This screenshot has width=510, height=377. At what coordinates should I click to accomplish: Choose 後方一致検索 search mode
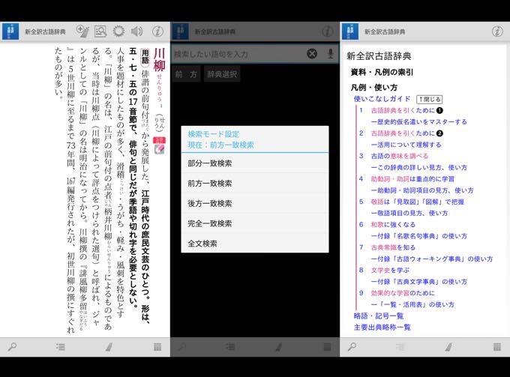pyautogui.click(x=209, y=203)
